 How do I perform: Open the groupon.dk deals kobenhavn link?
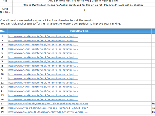48,112
